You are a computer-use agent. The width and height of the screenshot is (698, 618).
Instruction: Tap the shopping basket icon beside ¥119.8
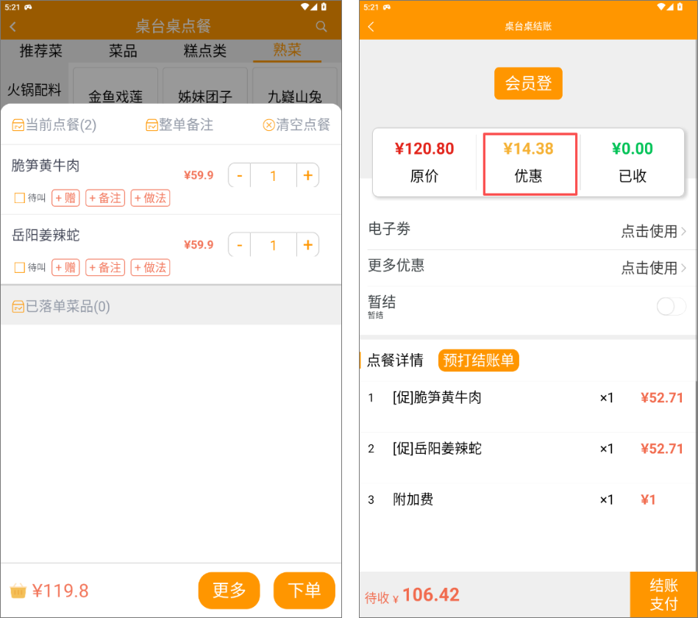click(18, 591)
